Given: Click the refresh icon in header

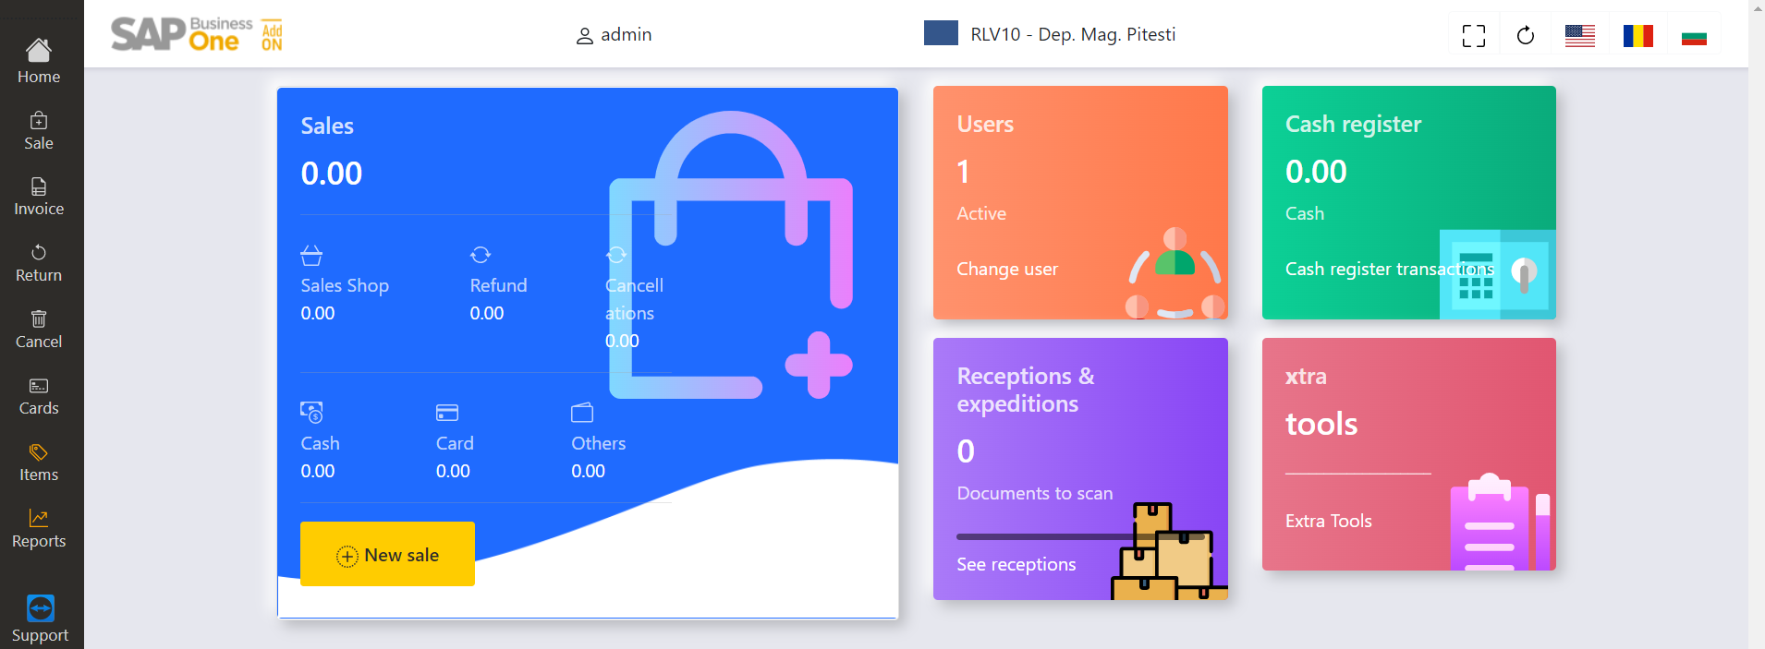Looking at the screenshot, I should pyautogui.click(x=1526, y=36).
